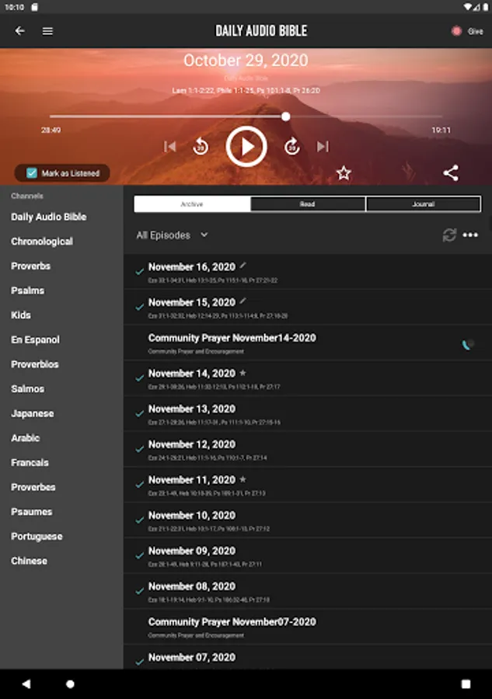The width and height of the screenshot is (492, 699).
Task: Tap the Give button
Action: pyautogui.click(x=467, y=31)
